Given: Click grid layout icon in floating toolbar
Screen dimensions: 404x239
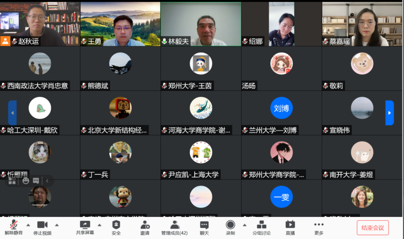Looking at the screenshot, I should (12, 181).
